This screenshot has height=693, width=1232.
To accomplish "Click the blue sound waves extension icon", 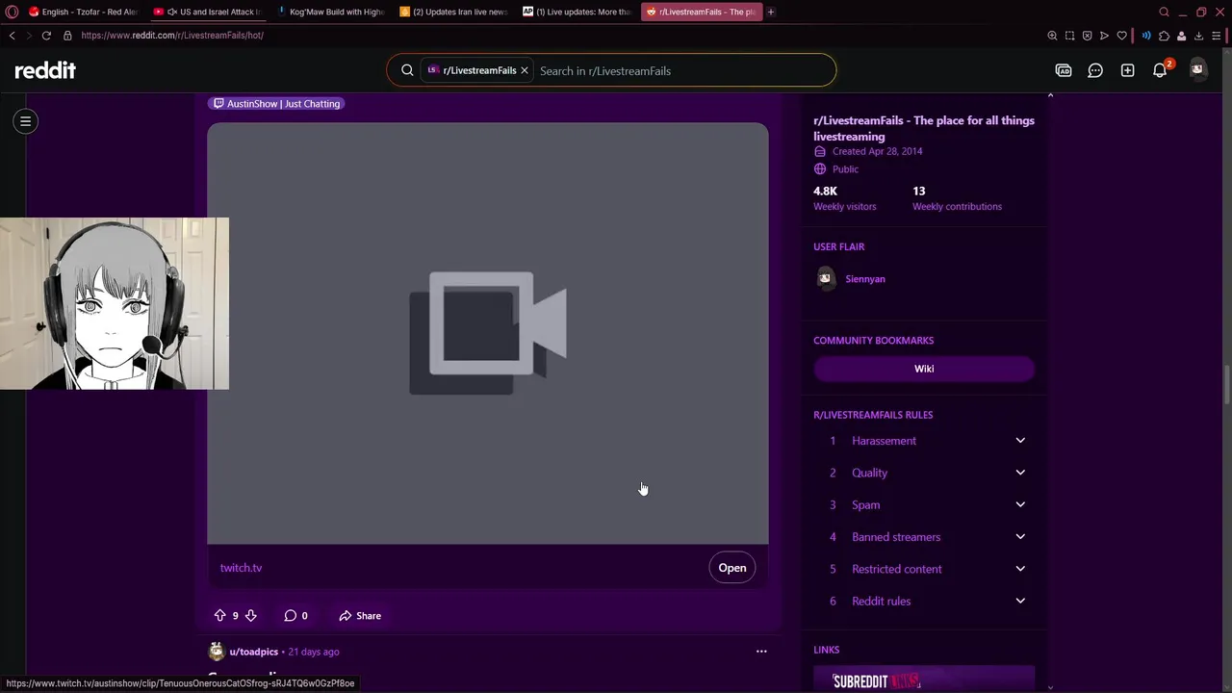I will (x=1146, y=36).
